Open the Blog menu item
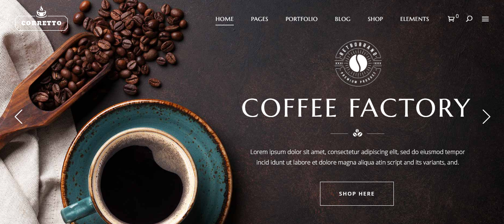Image resolution: width=504 pixels, height=224 pixels. click(342, 19)
